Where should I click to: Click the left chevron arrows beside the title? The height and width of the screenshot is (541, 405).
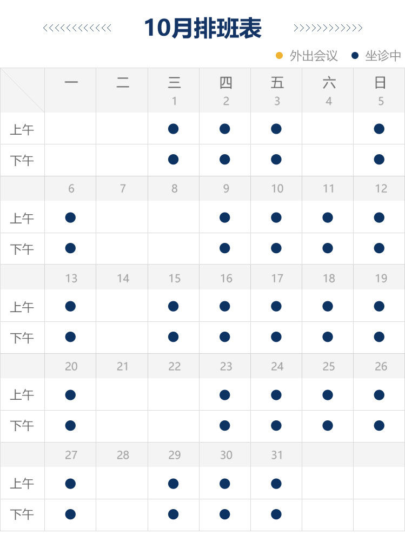click(x=77, y=28)
